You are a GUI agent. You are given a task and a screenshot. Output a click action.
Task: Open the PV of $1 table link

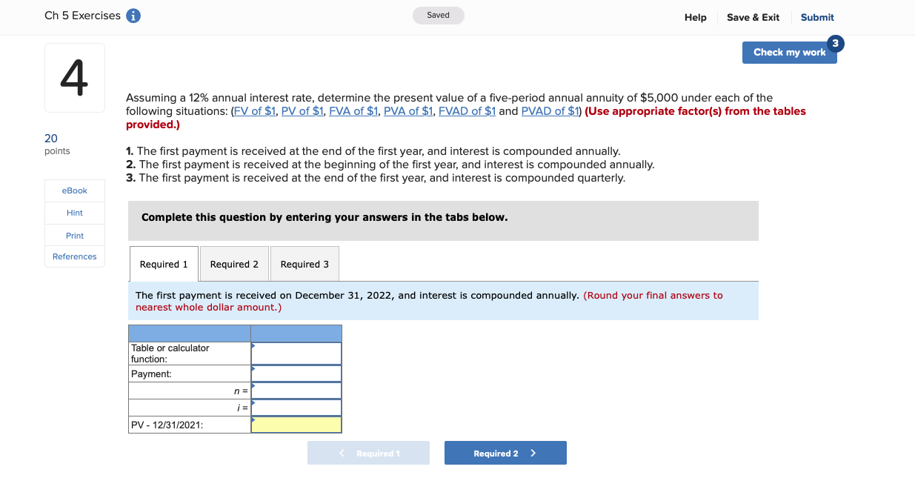click(302, 110)
